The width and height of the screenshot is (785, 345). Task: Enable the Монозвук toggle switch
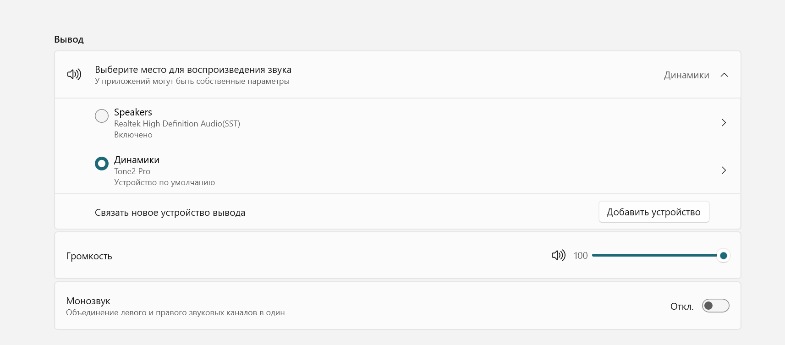pos(715,306)
